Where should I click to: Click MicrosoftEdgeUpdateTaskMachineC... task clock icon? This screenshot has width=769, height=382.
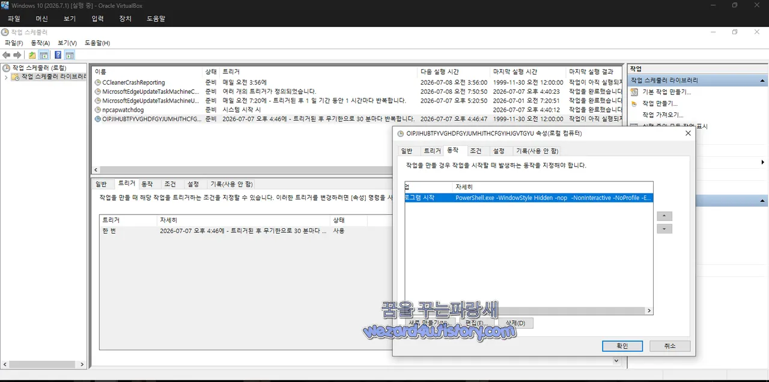click(98, 91)
